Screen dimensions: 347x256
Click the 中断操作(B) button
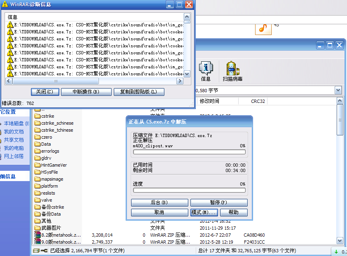(x=86, y=92)
